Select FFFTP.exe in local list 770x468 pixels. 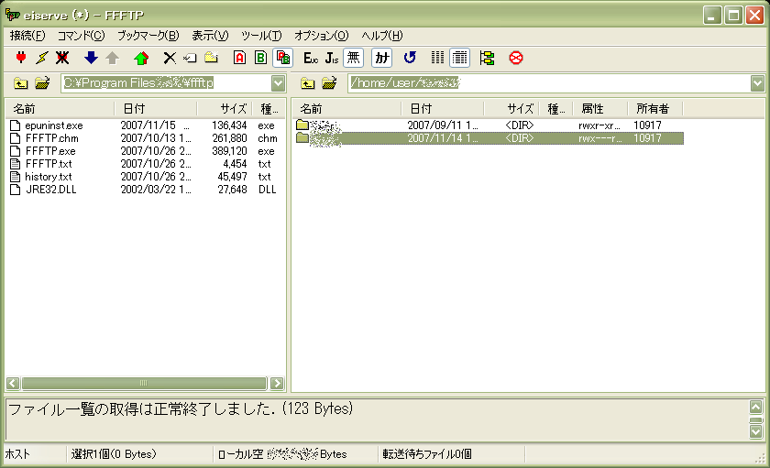(50, 151)
